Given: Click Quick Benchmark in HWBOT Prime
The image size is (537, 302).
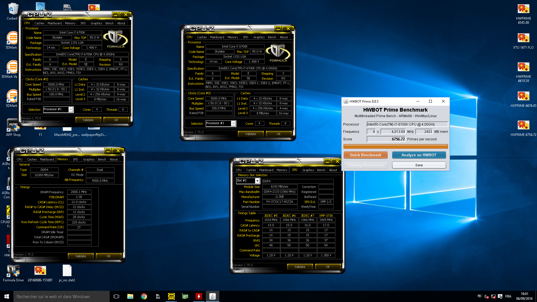Looking at the screenshot, I should 366,155.
